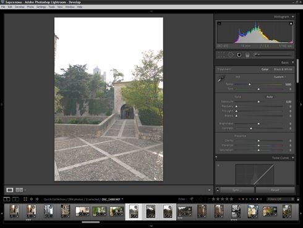Select the Red Eye Correction tool
The image size is (303, 228).
tap(239, 55)
